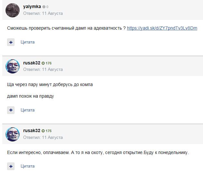Viewport: 203px width, 174px height.
Task: Open rusak32's username in the third post
Action: [x=32, y=130]
